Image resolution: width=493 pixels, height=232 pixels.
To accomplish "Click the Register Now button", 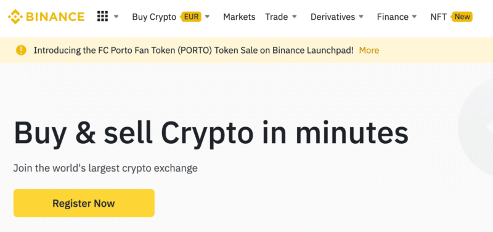I will (x=84, y=203).
